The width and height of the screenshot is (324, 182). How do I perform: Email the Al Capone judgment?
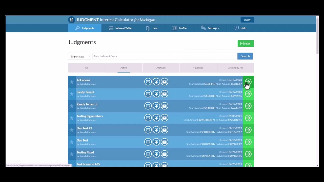(x=148, y=82)
